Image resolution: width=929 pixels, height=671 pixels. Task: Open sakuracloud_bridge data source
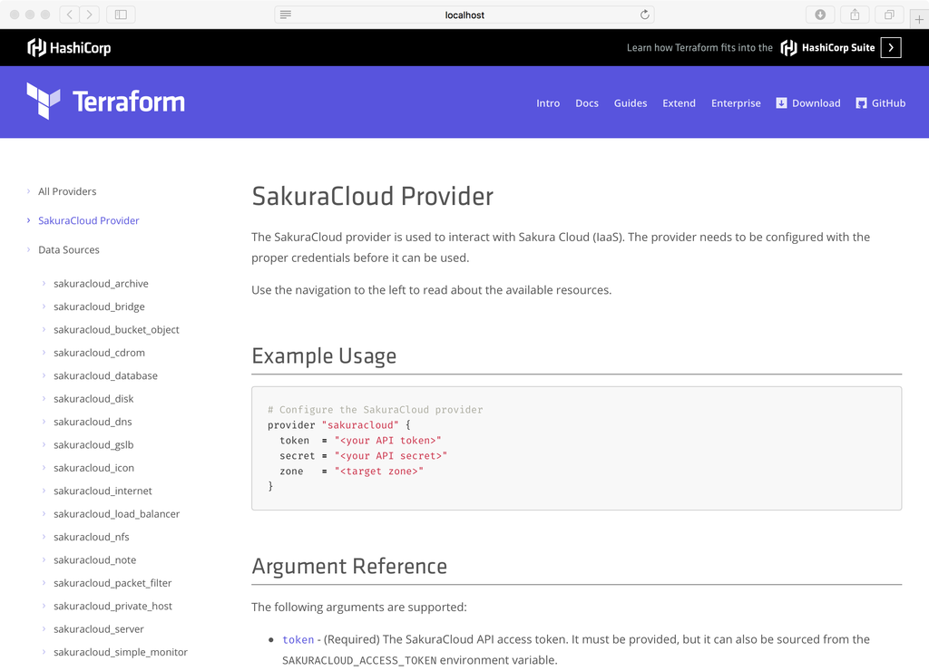(x=99, y=306)
